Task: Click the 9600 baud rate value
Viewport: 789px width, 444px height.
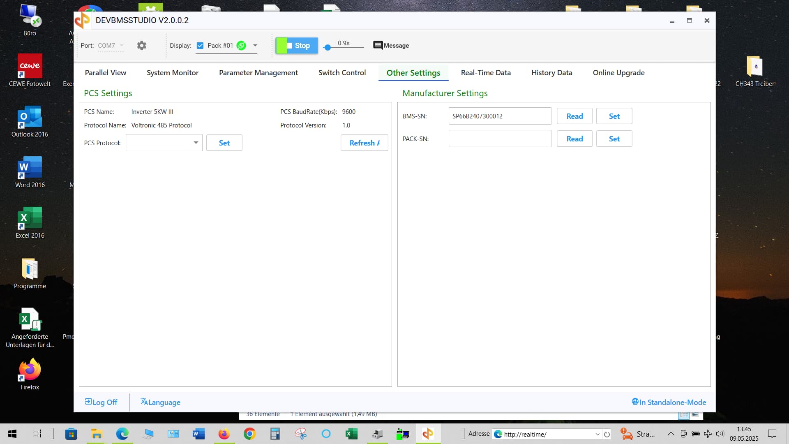Action: pyautogui.click(x=348, y=112)
